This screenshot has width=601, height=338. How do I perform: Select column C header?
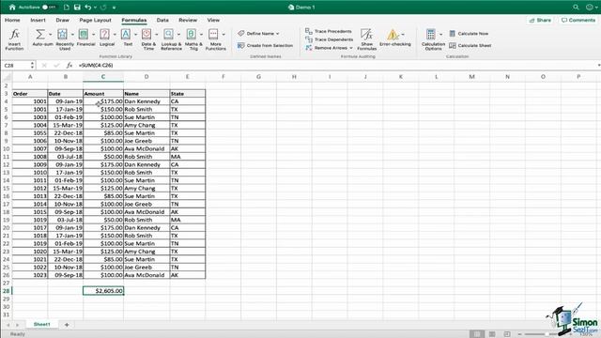[103, 77]
